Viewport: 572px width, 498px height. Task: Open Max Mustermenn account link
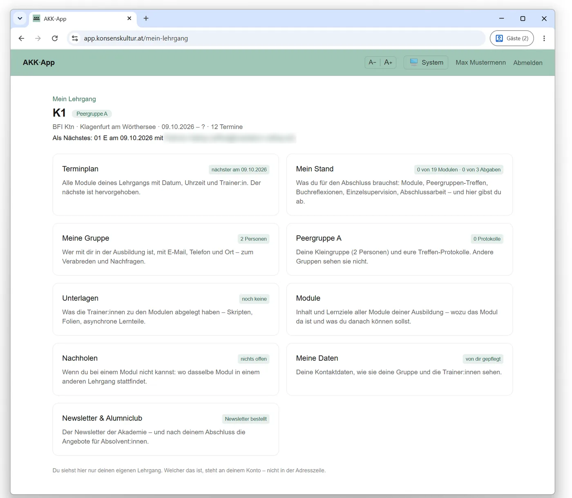(480, 63)
